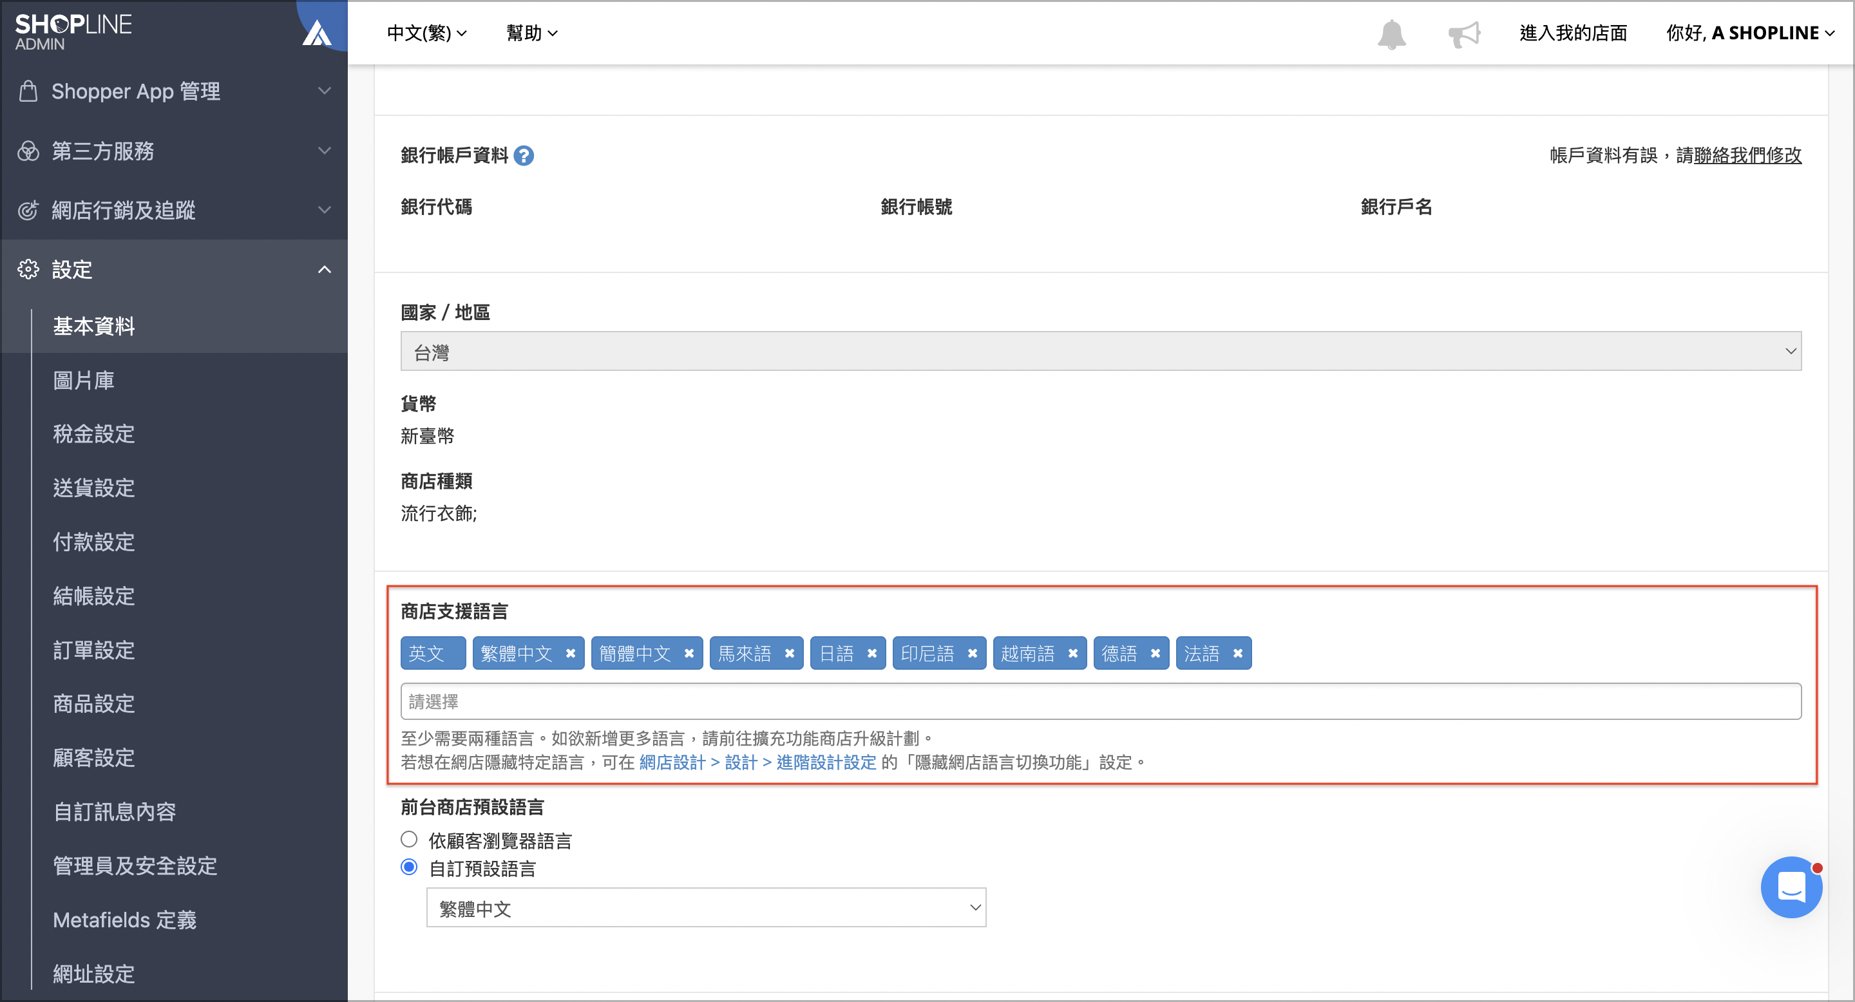Click the bank account info help icon
The width and height of the screenshot is (1855, 1002).
tap(524, 155)
